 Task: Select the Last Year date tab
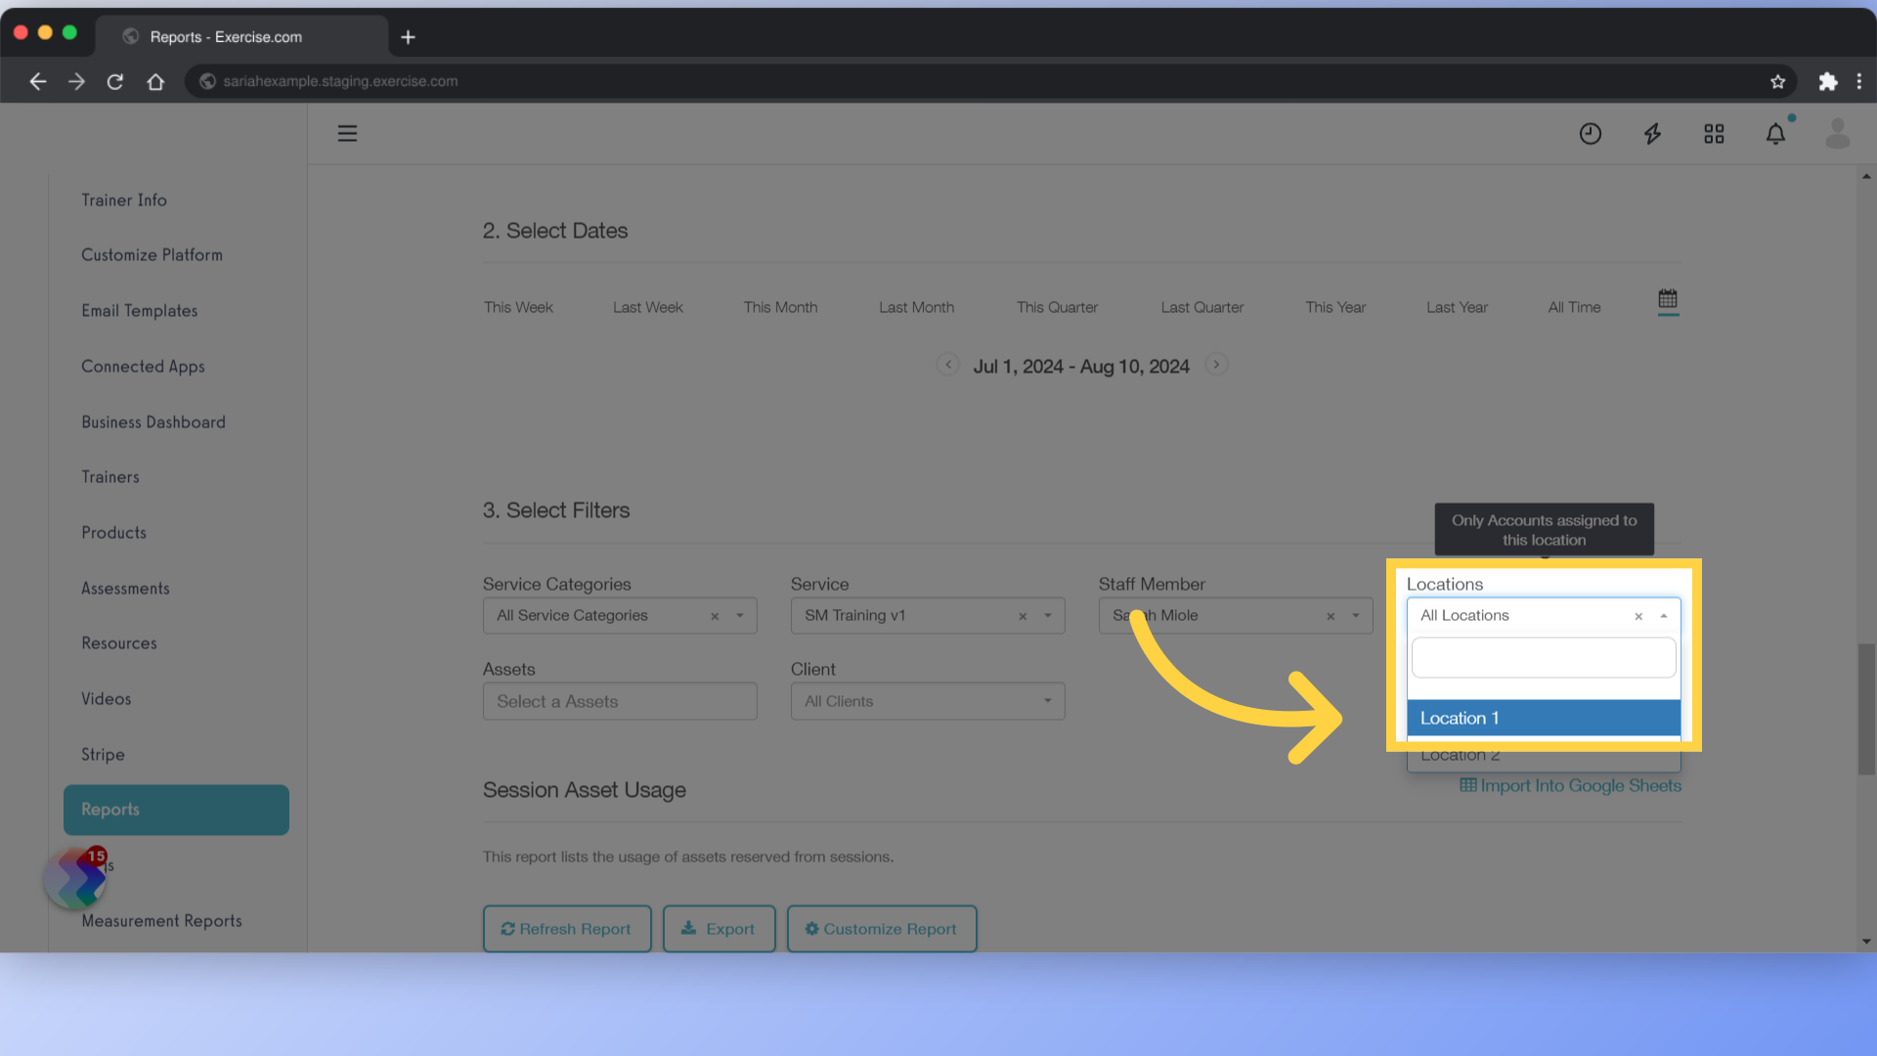tap(1457, 307)
